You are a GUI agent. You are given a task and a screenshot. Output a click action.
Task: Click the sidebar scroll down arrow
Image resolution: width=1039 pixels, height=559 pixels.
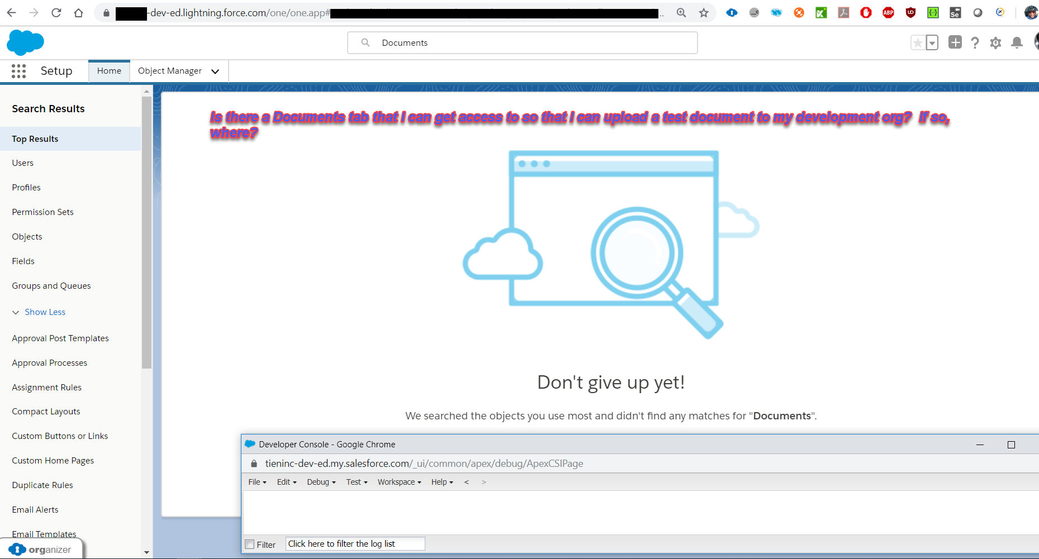coord(146,552)
